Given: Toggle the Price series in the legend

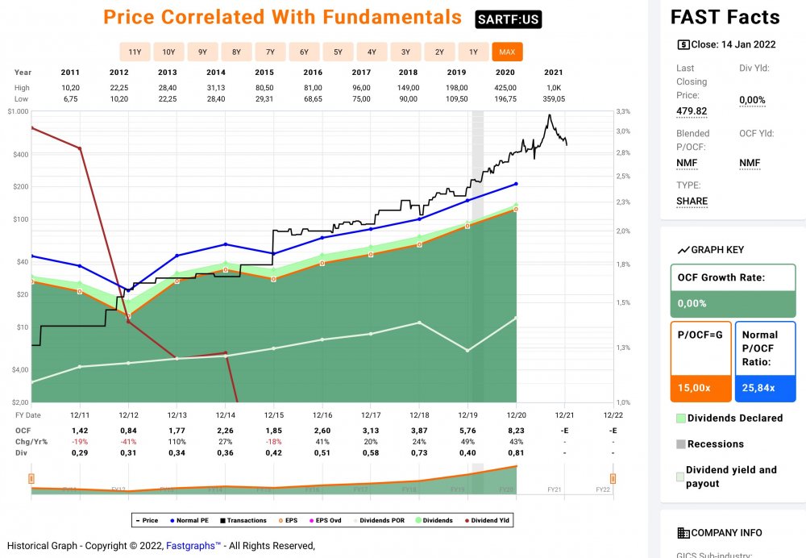Looking at the screenshot, I should (x=145, y=520).
